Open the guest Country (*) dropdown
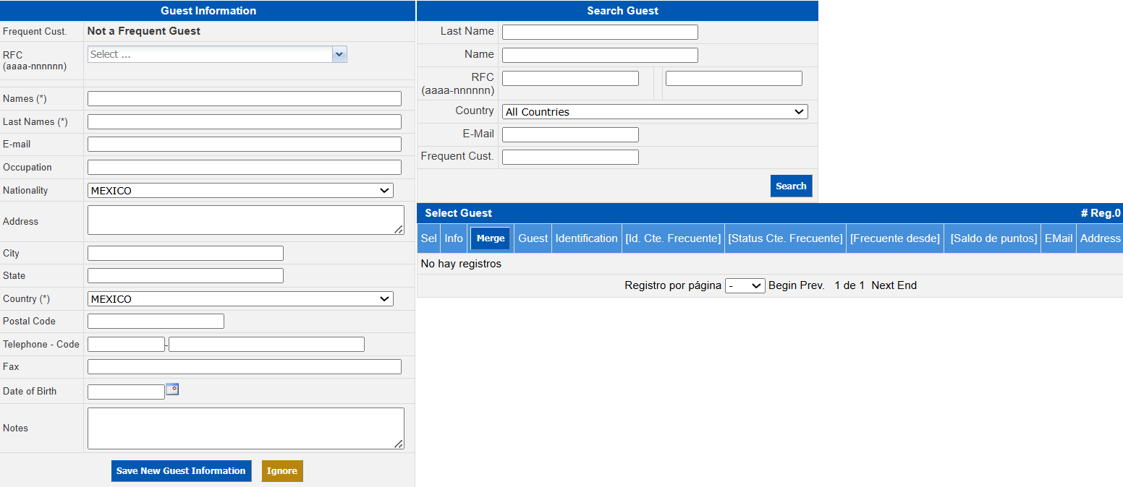Screen dimensions: 1123x487 pos(240,299)
